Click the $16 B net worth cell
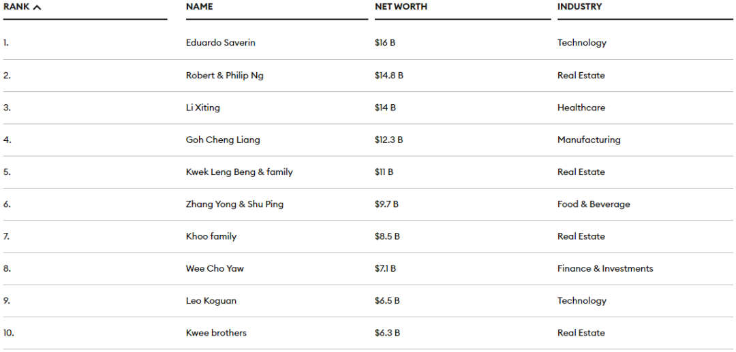Viewport: 736px width, 352px height. pyautogui.click(x=385, y=43)
